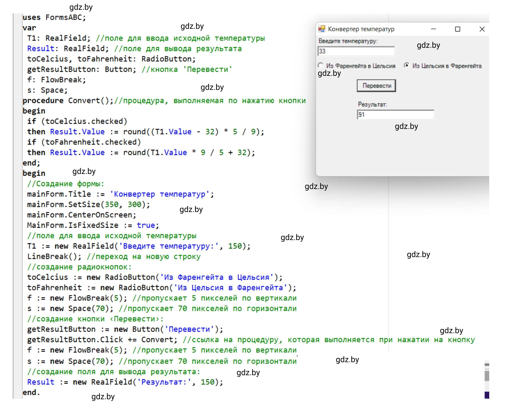The width and height of the screenshot is (507, 405).
Task: Click the Перевести button in the converter window
Action: coord(376,86)
